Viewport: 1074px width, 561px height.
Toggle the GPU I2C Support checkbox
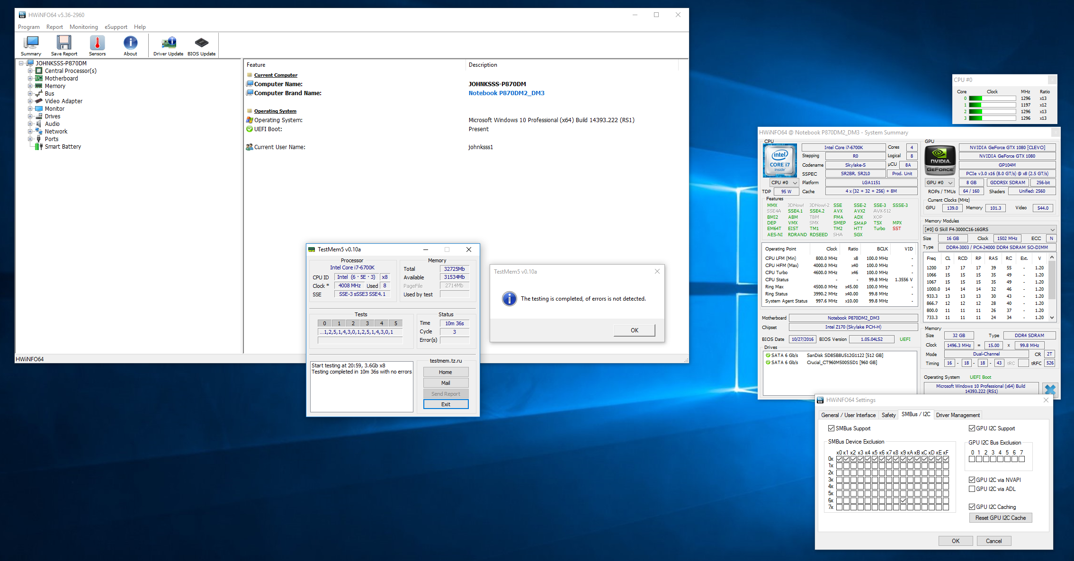click(x=972, y=428)
